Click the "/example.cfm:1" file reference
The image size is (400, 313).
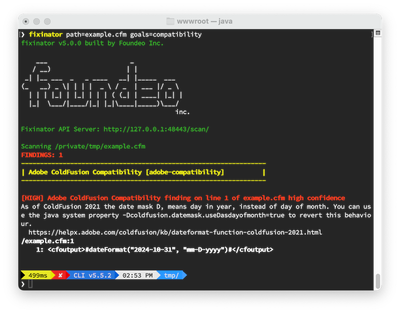click(47, 241)
